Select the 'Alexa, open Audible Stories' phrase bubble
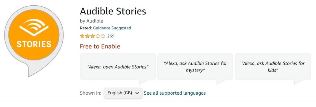The height and width of the screenshot is (107, 316). (118, 67)
